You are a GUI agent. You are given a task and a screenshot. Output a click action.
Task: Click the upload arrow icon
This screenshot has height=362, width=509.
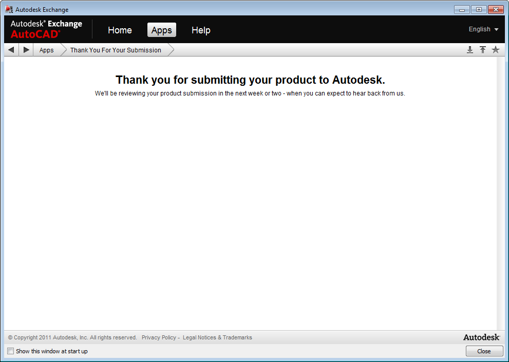click(483, 50)
